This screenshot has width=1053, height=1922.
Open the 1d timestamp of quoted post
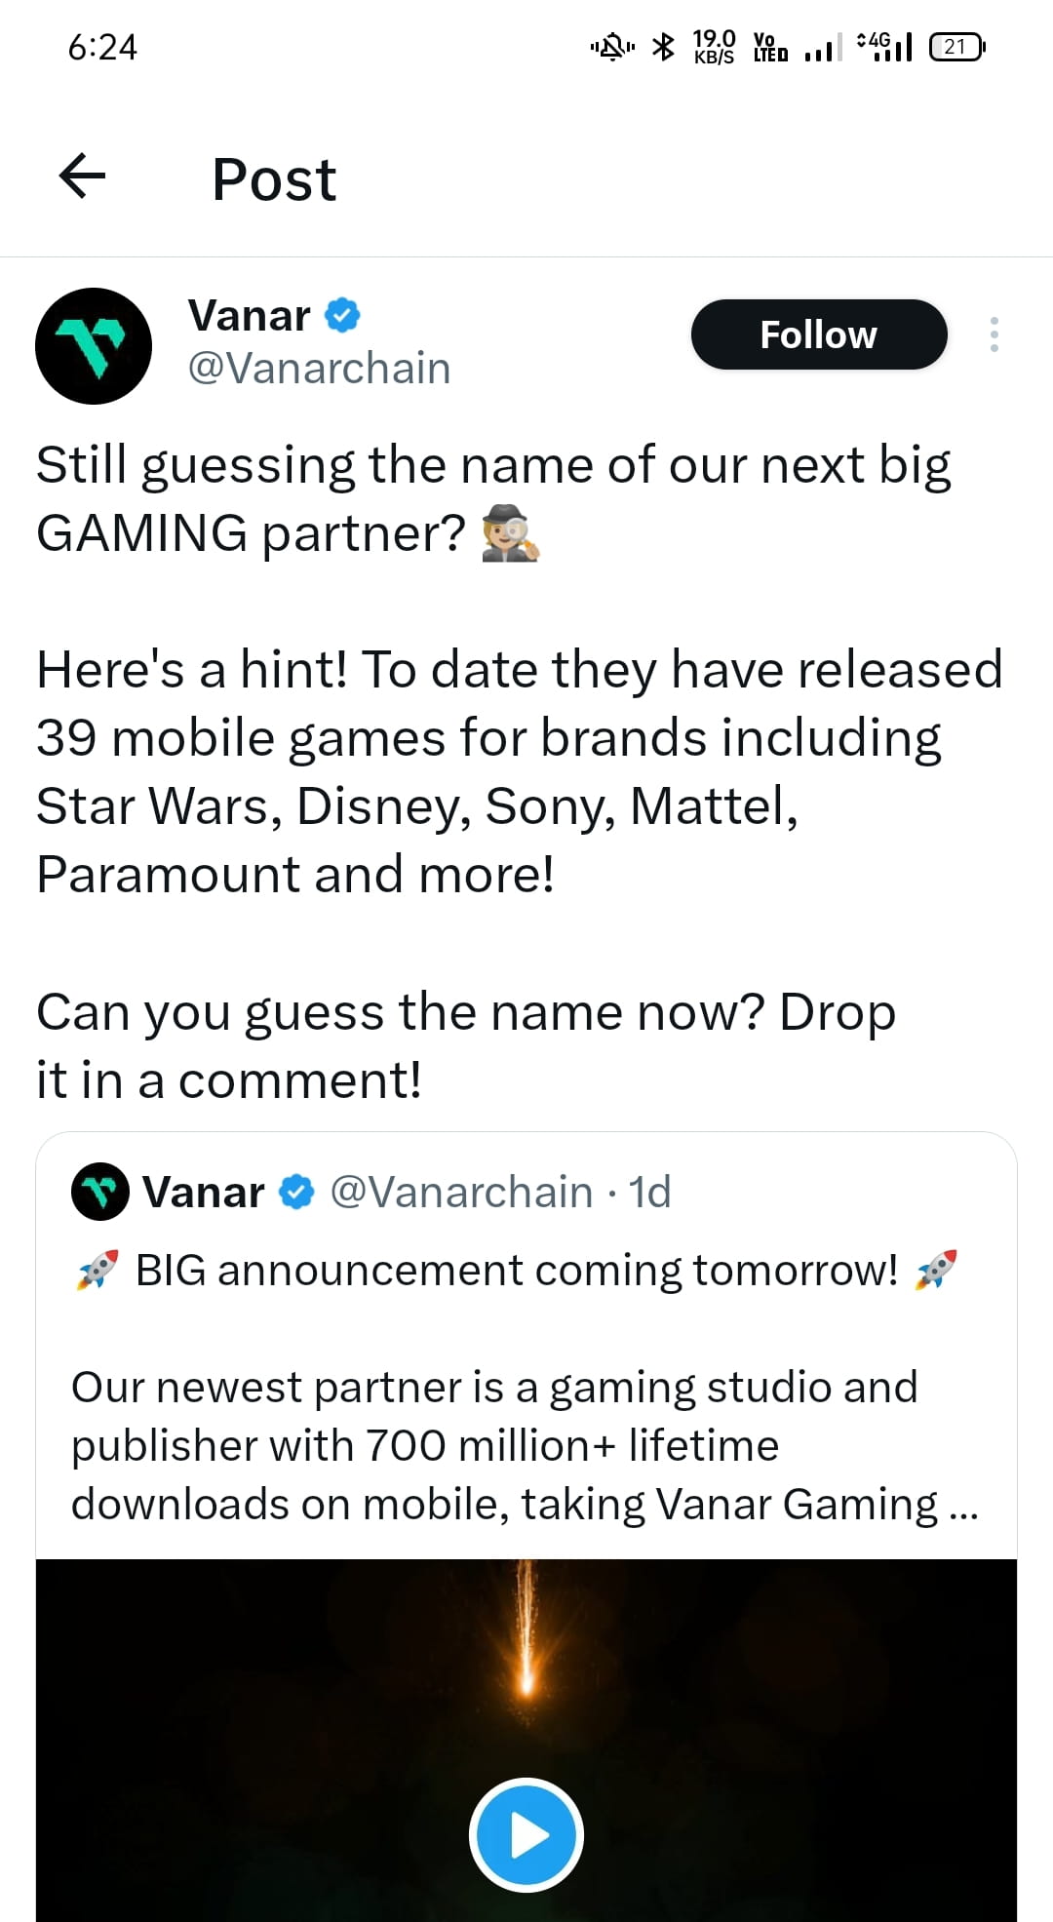649,1192
